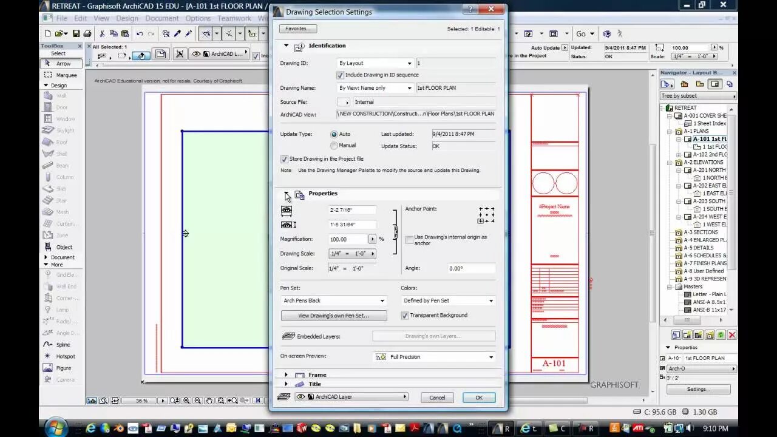The width and height of the screenshot is (777, 437).
Task: Click the Undo arrow icon
Action: coord(140,34)
